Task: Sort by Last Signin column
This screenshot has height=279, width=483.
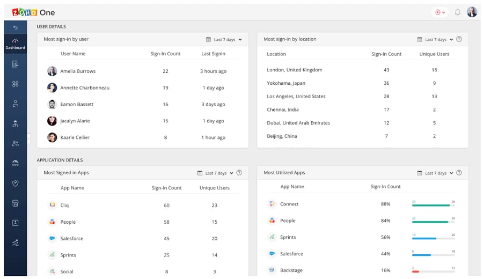Action: coord(214,54)
